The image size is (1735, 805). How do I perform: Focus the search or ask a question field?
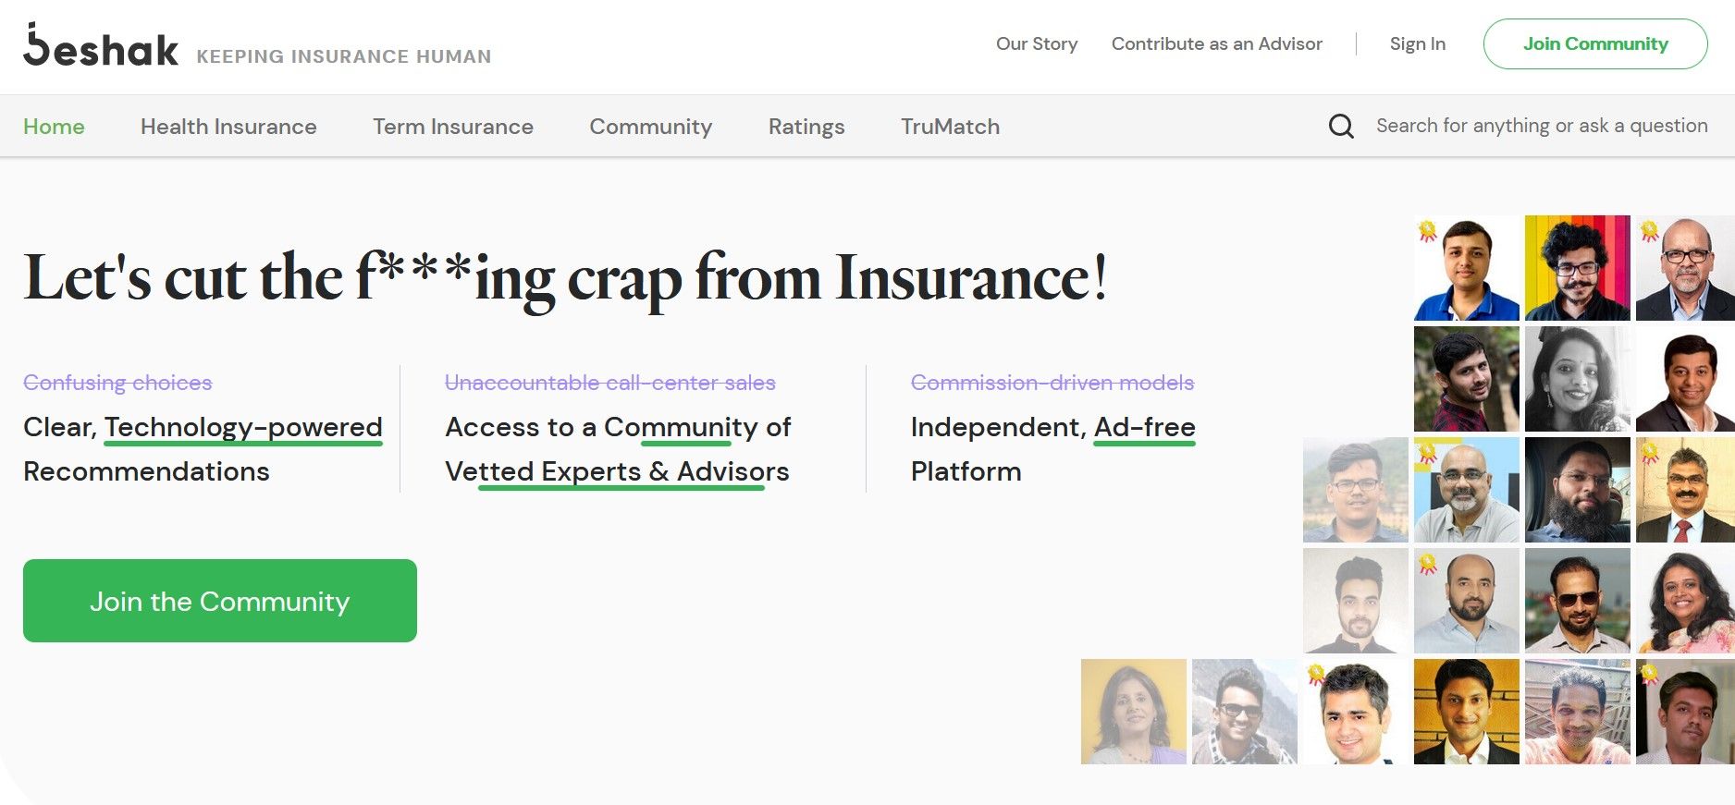[1541, 126]
